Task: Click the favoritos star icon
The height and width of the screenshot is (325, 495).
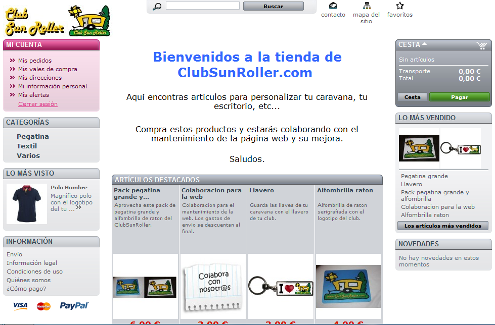Action: (x=399, y=6)
